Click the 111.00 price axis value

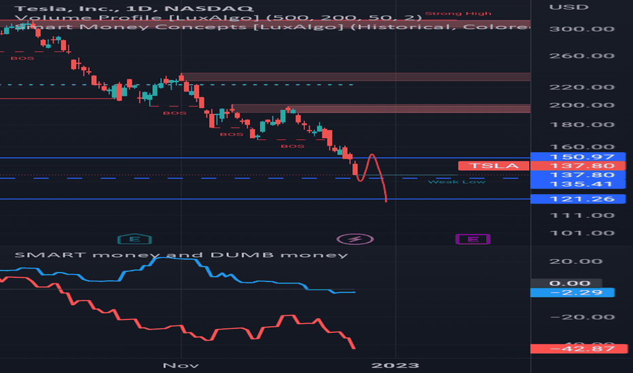(x=582, y=216)
